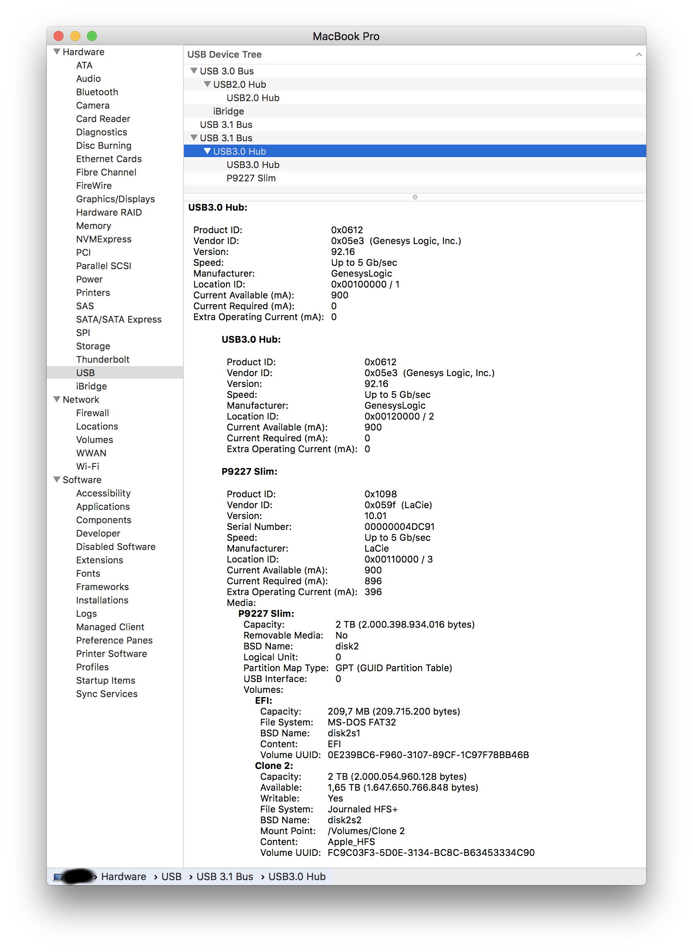Screen dimensions: 693x952
Task: Select Fonts under Software
Action: pos(88,573)
